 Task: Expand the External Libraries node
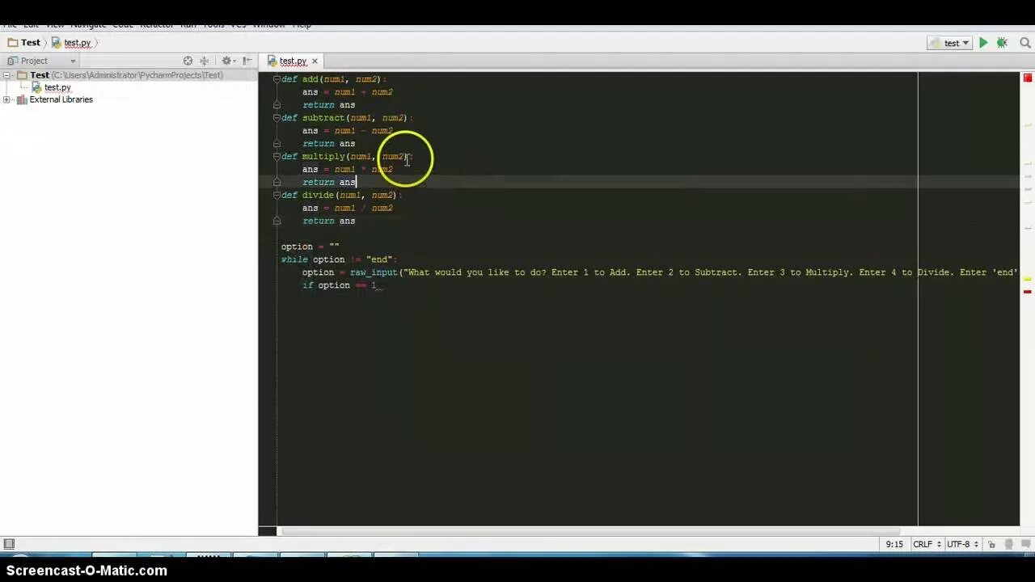6,99
